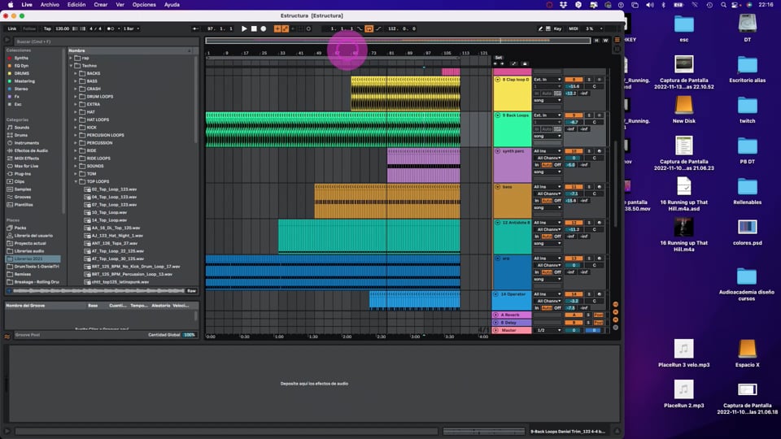This screenshot has width=781, height=439.
Task: Solo the 8 Clap loop D track
Action: (x=589, y=80)
